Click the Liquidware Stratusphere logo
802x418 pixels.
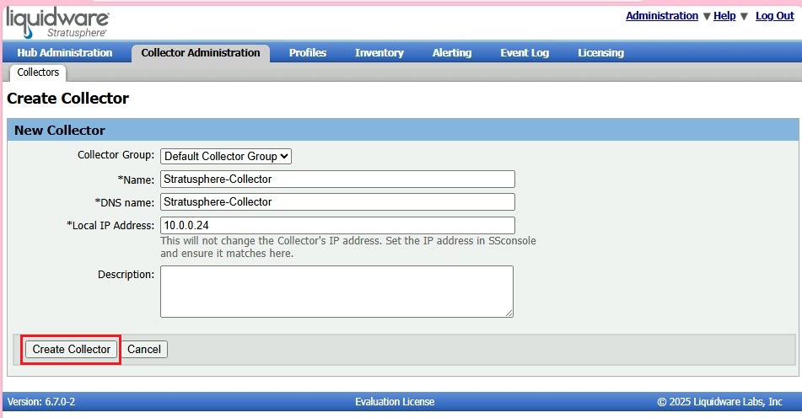57,22
